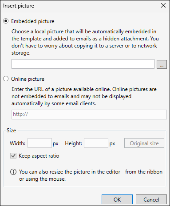Image resolution: width=170 pixels, height=206 pixels.
Task: Click the info icon beside the resize hint
Action: coord(13,172)
